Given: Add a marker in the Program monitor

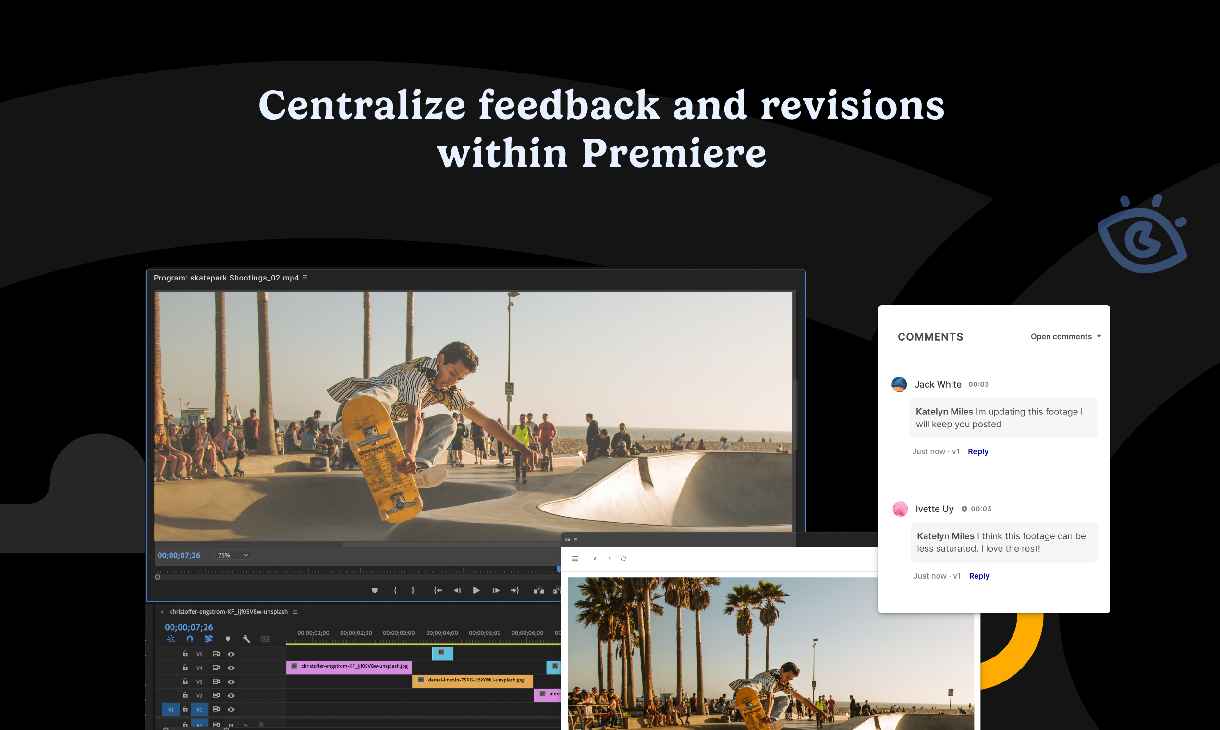Looking at the screenshot, I should click(x=375, y=590).
